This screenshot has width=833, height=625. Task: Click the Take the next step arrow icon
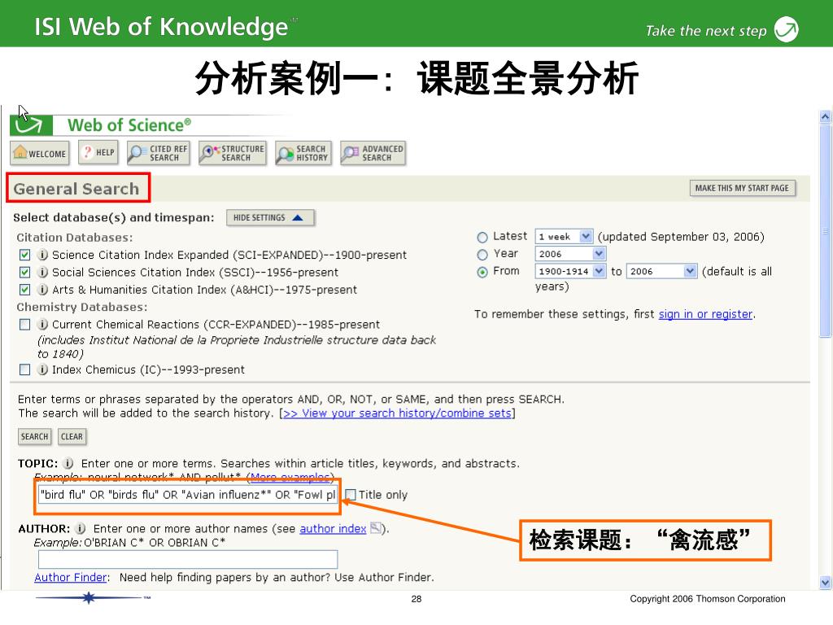787,29
